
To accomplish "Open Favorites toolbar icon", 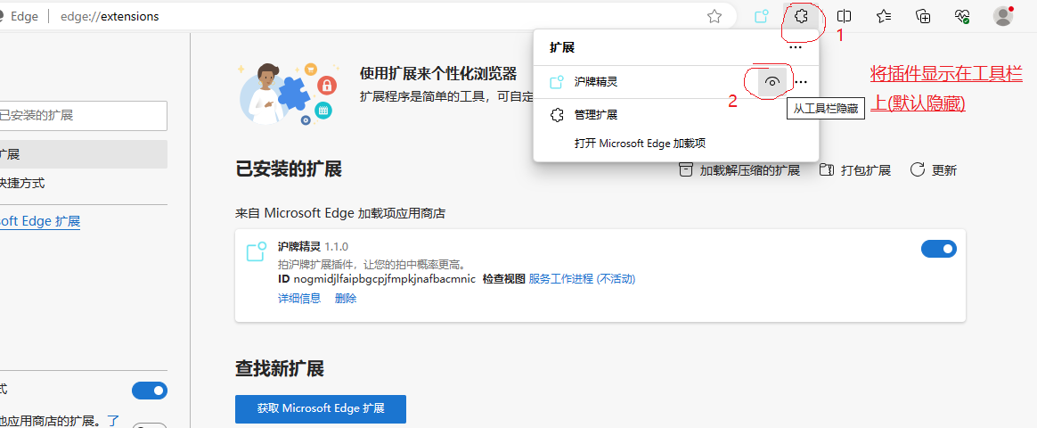I will click(883, 17).
